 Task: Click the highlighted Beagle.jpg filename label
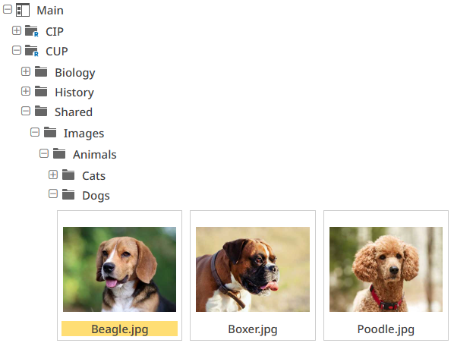click(x=120, y=329)
